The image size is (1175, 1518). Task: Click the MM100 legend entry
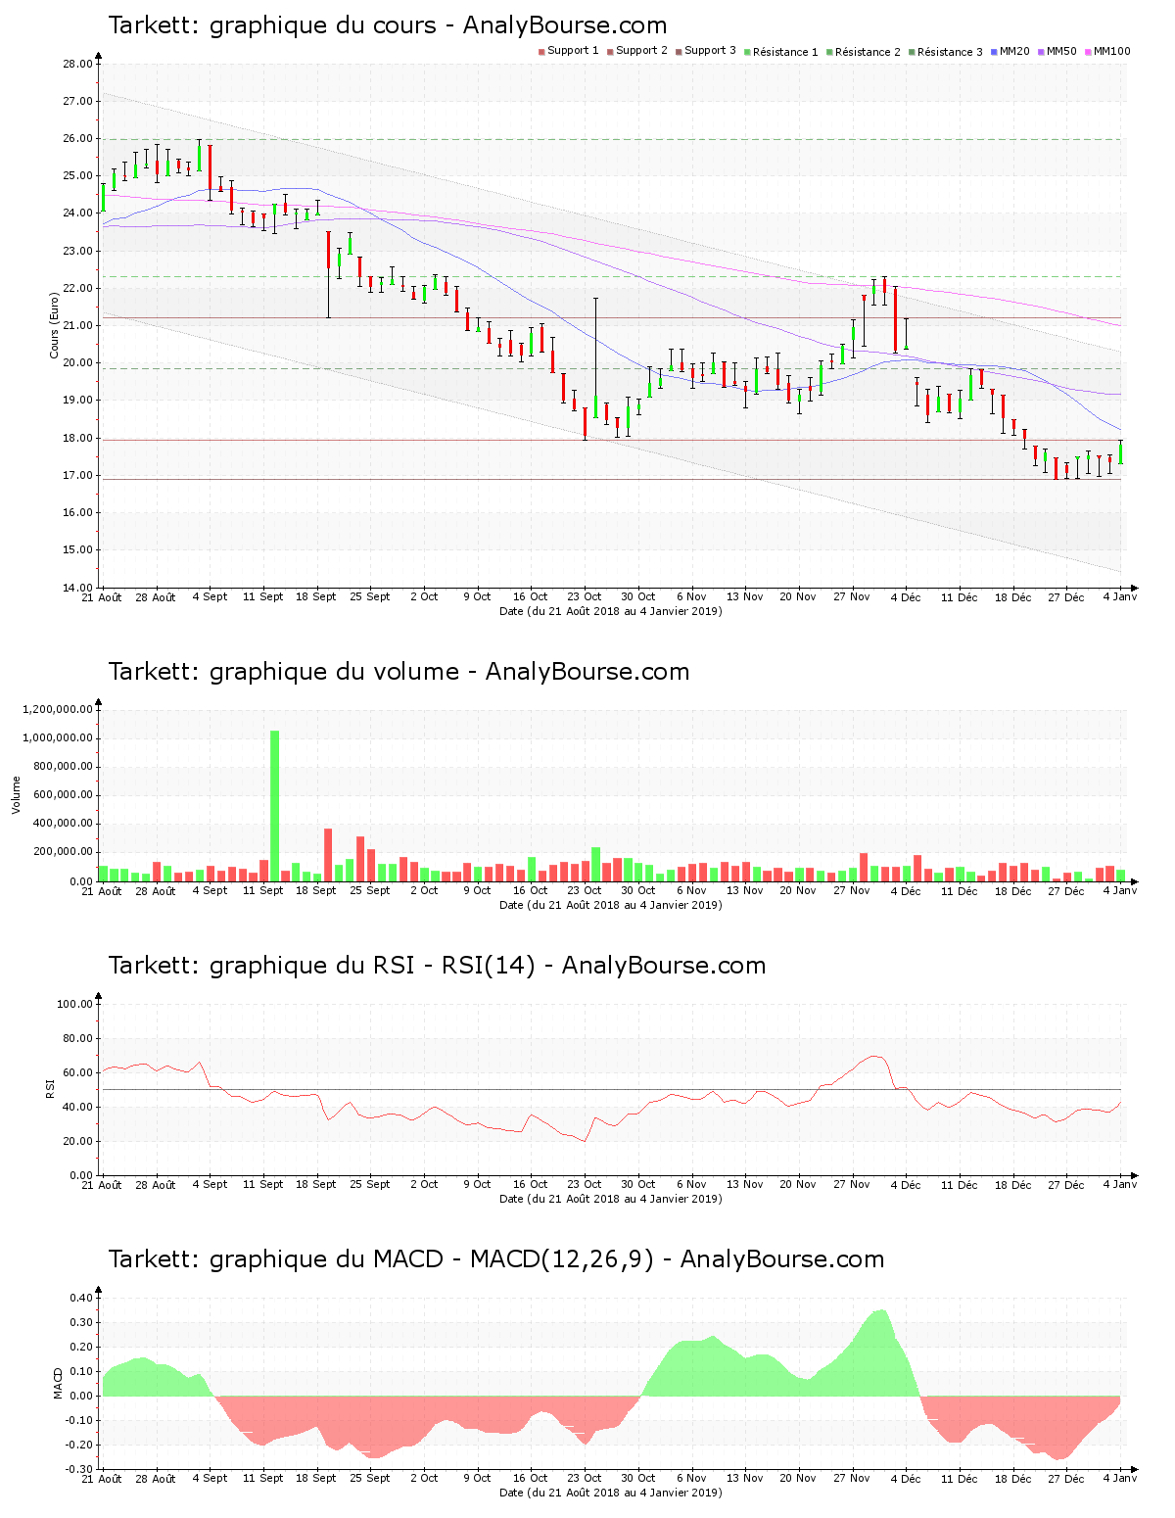[x=1107, y=51]
